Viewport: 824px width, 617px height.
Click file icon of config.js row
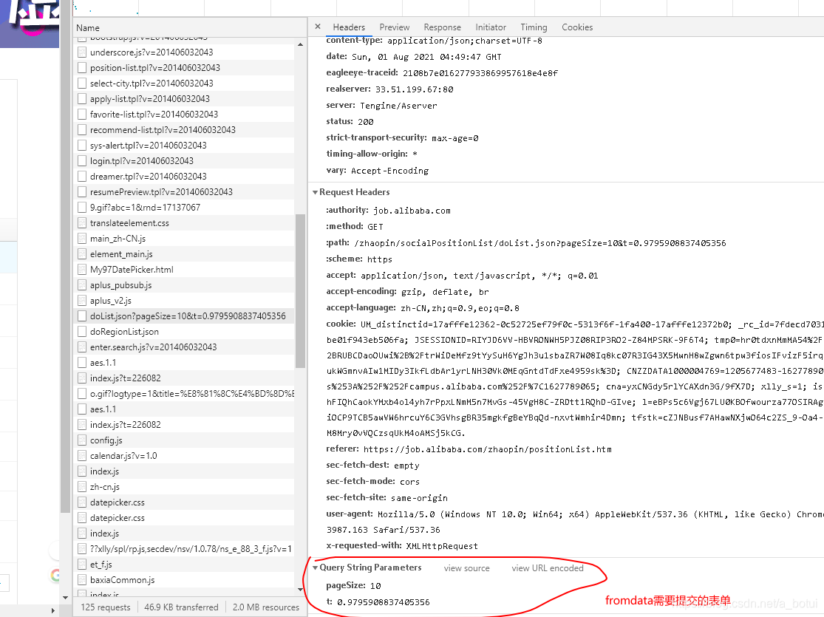pyautogui.click(x=81, y=440)
